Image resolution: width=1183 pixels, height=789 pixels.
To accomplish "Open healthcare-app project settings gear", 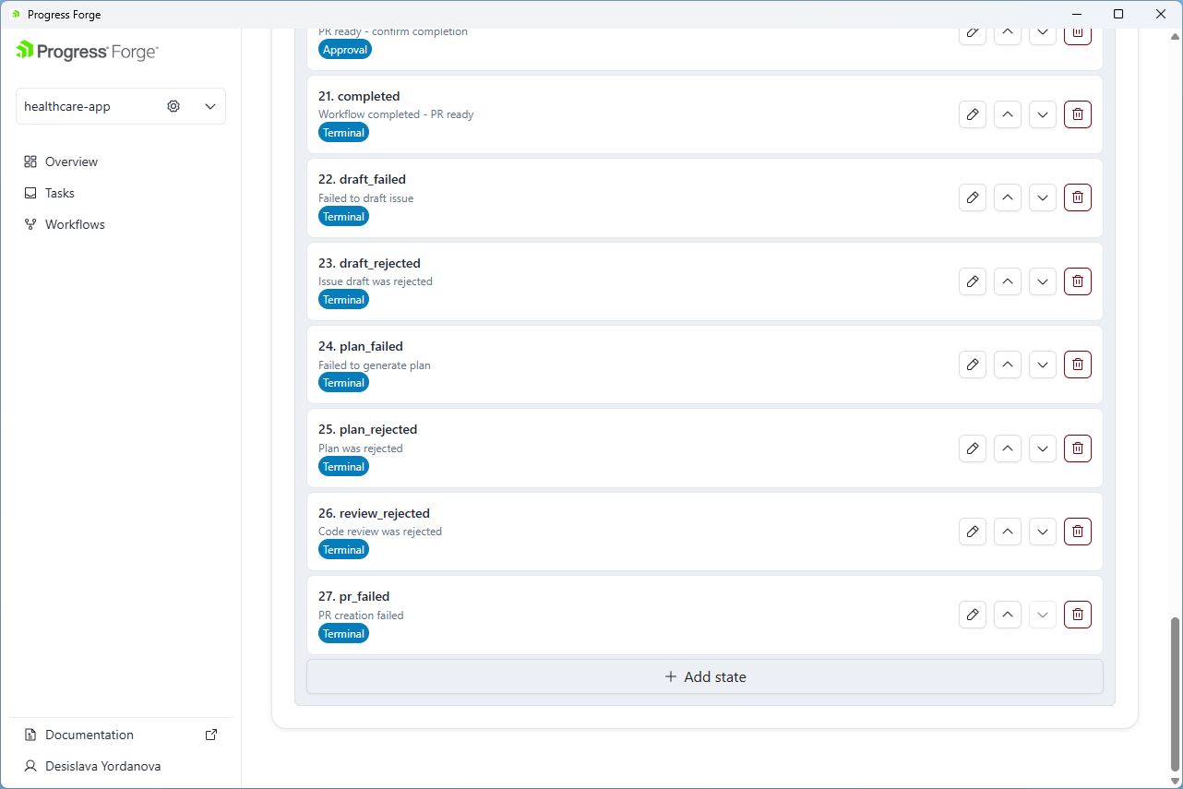I will (173, 106).
